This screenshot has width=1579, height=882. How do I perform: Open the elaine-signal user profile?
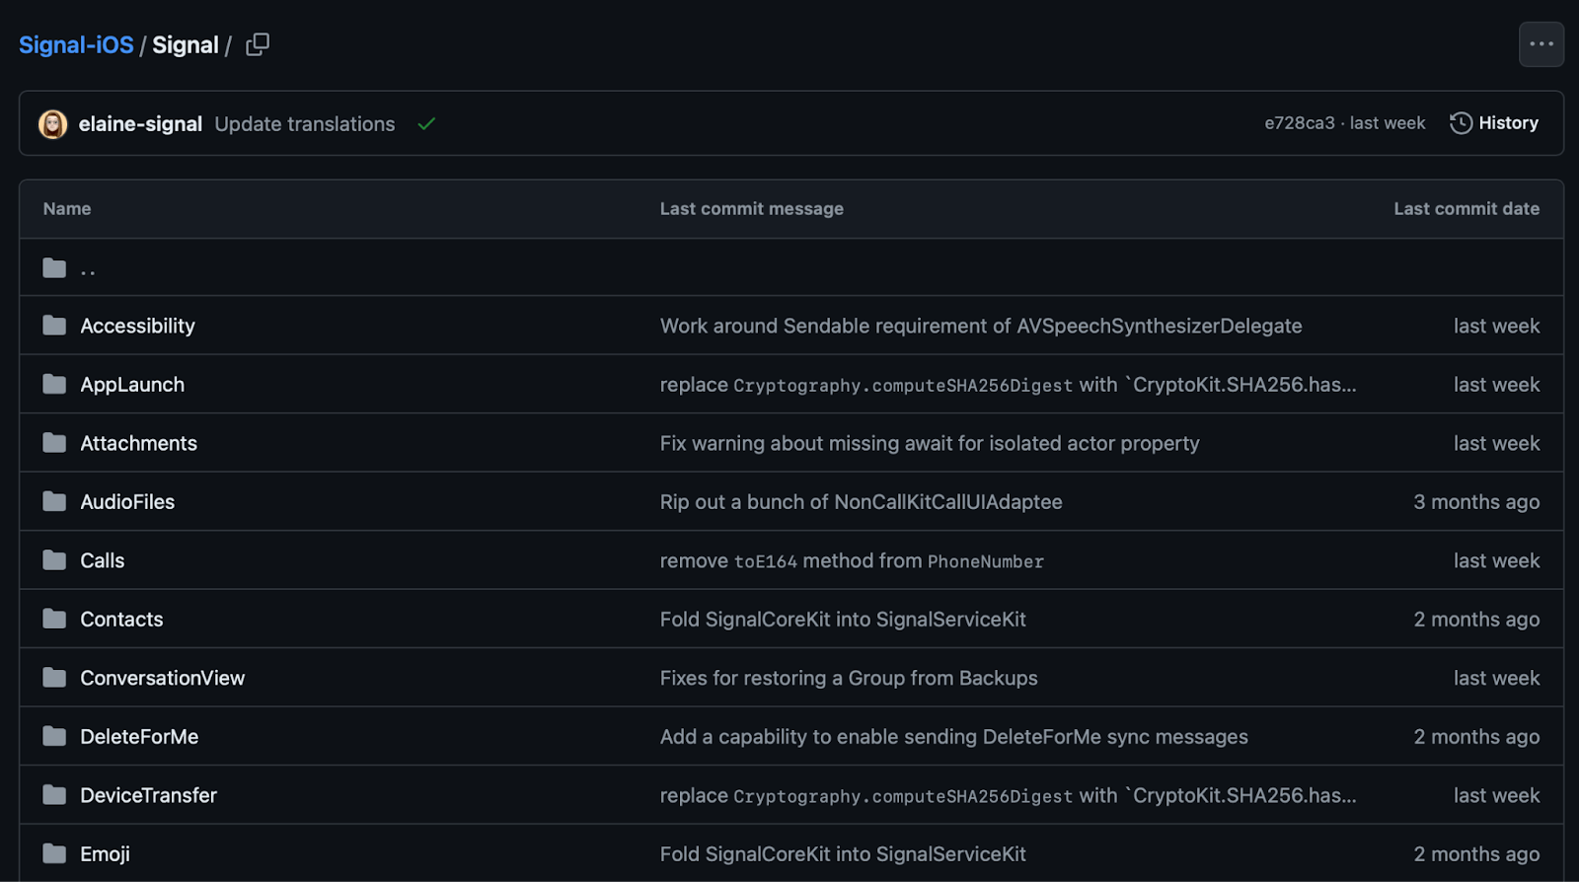(140, 123)
